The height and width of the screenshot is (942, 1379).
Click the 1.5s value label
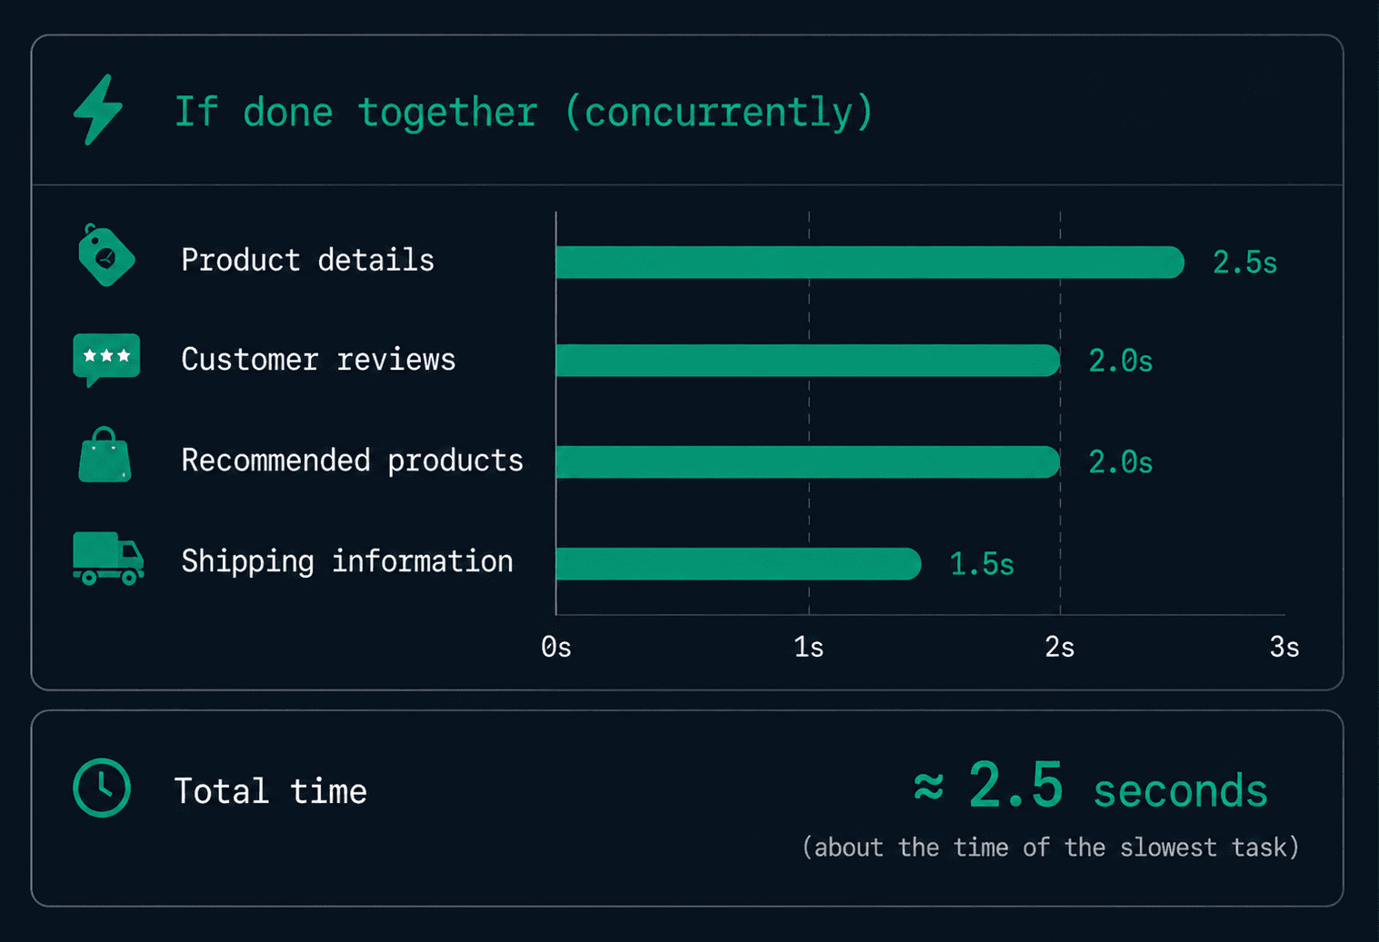pyautogui.click(x=982, y=564)
